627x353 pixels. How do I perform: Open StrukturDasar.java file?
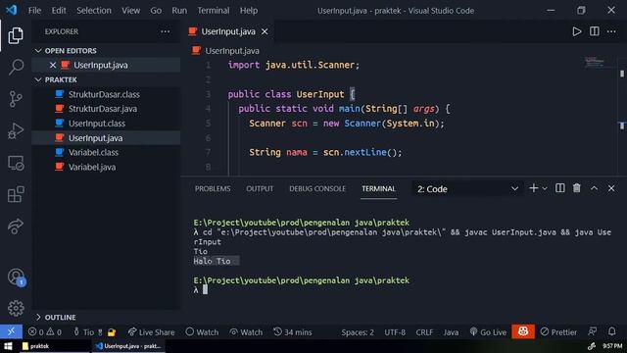[x=106, y=109]
